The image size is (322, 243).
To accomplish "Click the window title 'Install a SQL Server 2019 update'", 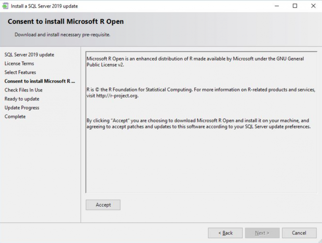I will pos(45,6).
